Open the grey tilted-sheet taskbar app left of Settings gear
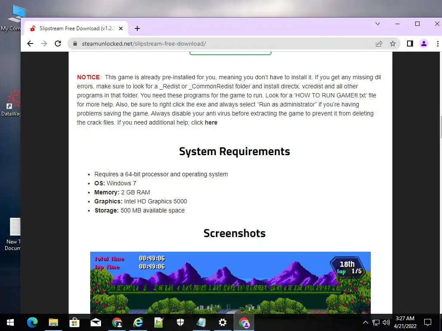The height and width of the screenshot is (331, 442). pos(201,322)
